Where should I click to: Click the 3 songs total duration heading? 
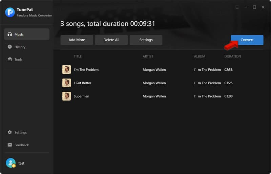point(108,24)
